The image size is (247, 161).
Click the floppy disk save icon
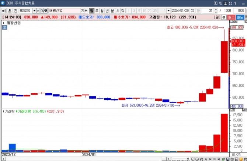coord(228,159)
